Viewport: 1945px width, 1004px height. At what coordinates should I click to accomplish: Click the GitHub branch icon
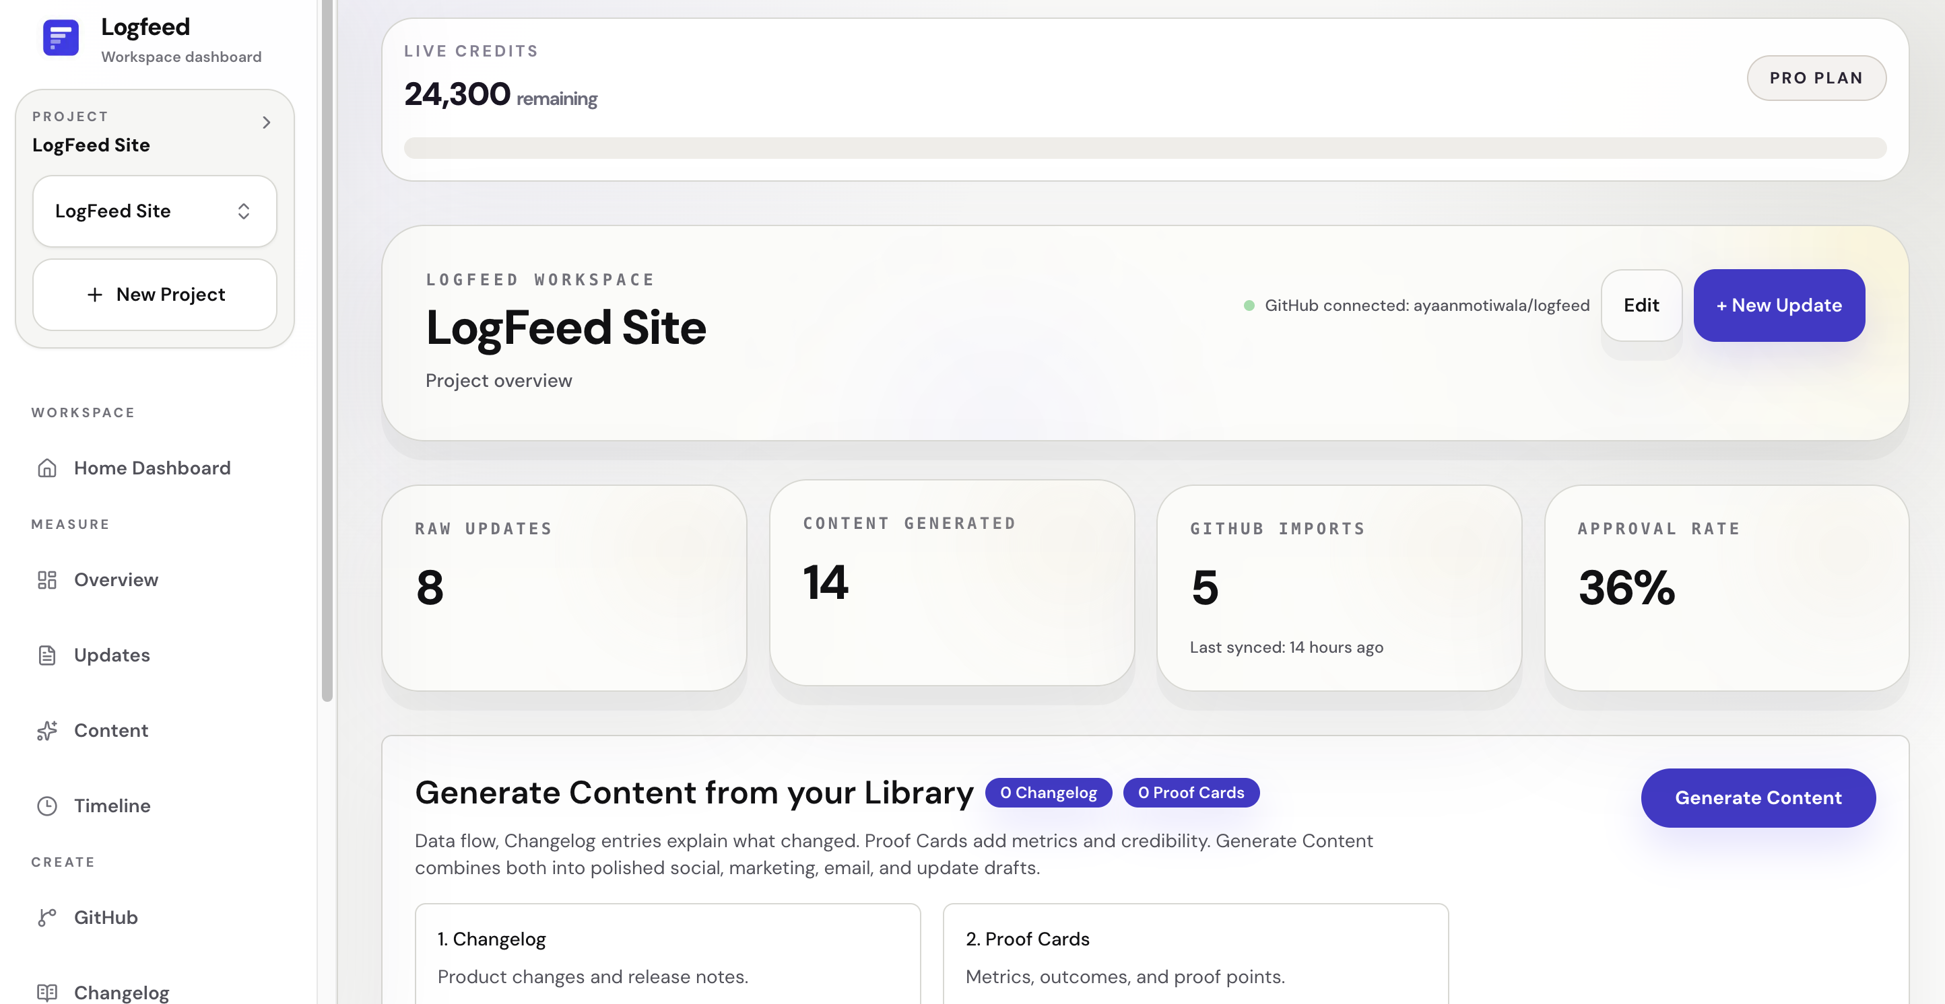pos(47,918)
